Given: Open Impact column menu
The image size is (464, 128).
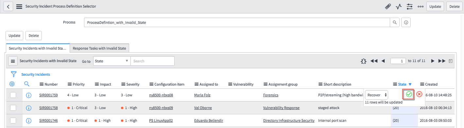Looking at the screenshot, I should pyautogui.click(x=97, y=84).
